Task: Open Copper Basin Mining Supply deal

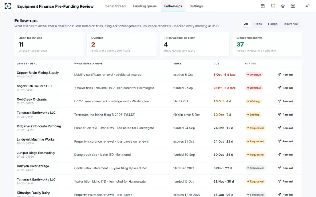Action: (38, 73)
